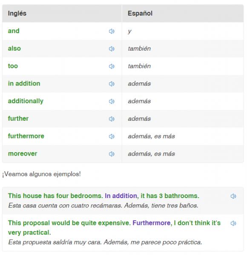Play audio for 'moreover'

point(112,154)
